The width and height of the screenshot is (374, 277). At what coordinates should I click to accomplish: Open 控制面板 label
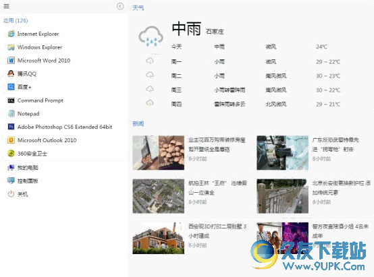coord(28,181)
